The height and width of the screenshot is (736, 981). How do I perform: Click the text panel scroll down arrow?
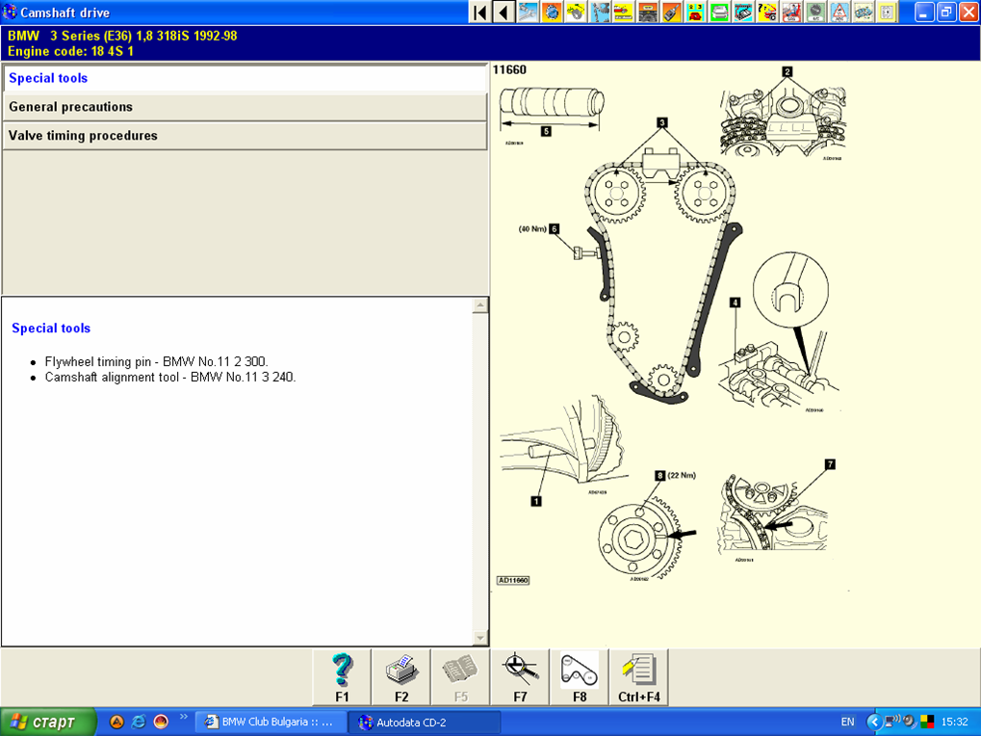pos(479,638)
